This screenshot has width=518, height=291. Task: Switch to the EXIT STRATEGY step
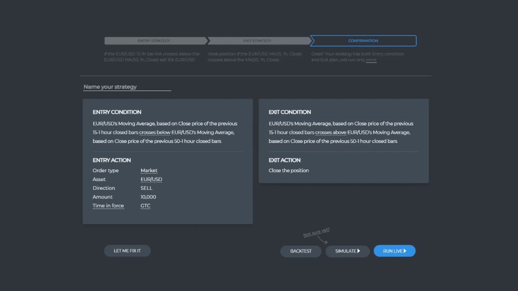(x=257, y=41)
